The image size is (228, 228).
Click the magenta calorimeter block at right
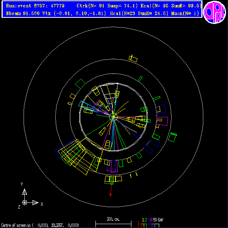point(162,121)
